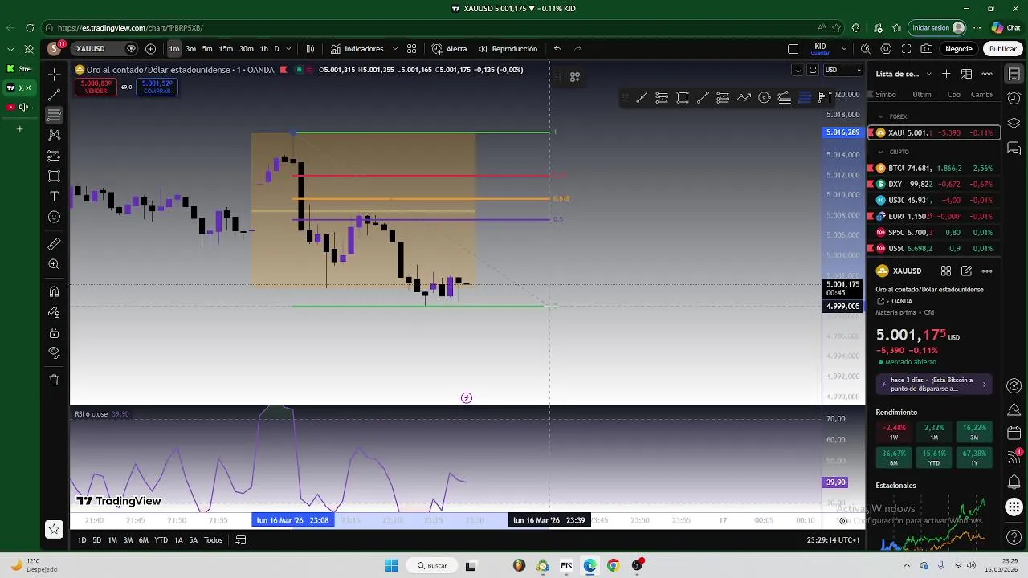Open the indicator templates grid icon
This screenshot has width=1028, height=578.
pos(411,49)
